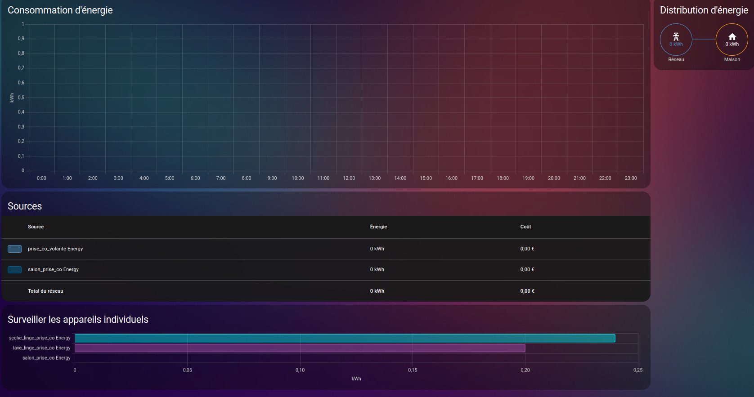Click the salon_prise_co color swatch in Sources
Viewport: 754px width, 397px height.
(x=15, y=270)
